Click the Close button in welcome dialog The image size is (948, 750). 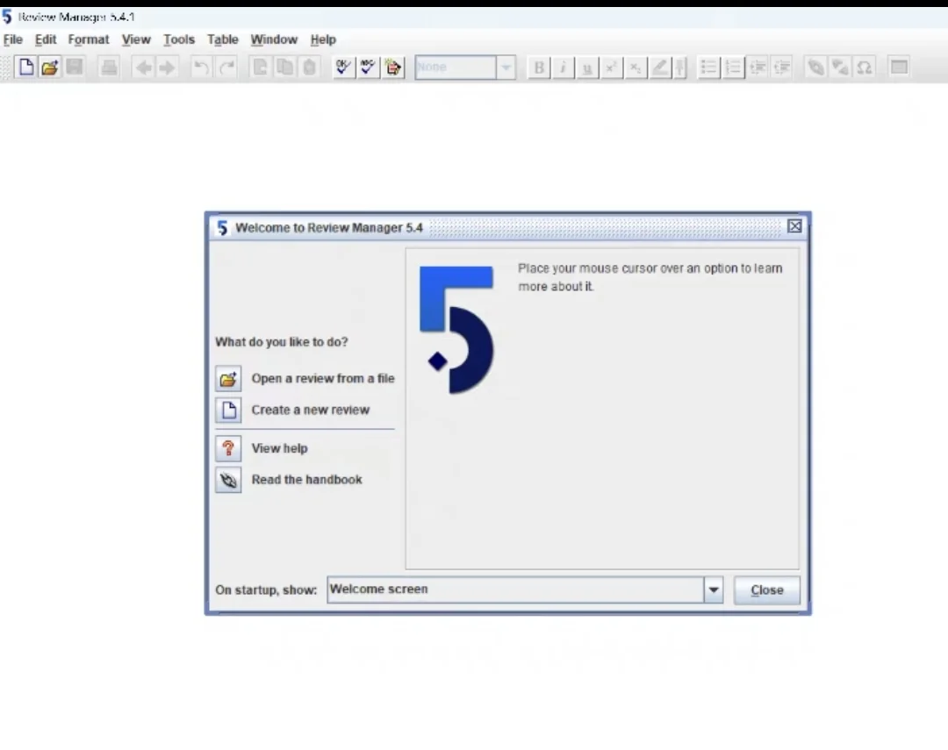click(x=766, y=589)
